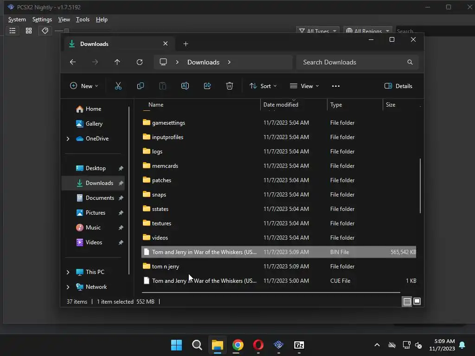Select the Tom and Jerry CUE file

[x=279, y=281]
